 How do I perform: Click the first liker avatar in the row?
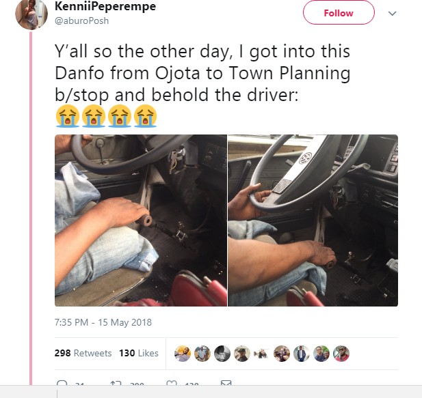181,353
